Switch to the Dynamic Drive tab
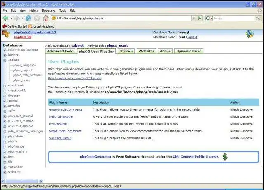The image size is (264, 190). 189,51
